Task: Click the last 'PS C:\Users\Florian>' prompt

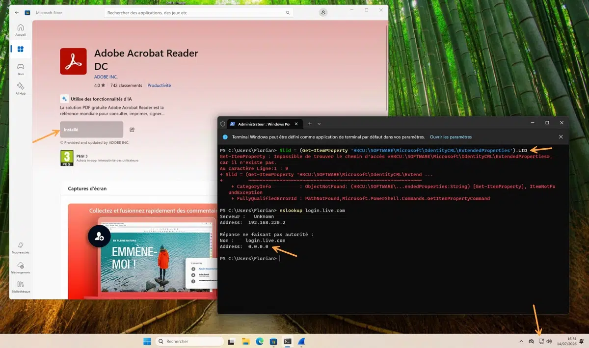Action: pyautogui.click(x=248, y=258)
